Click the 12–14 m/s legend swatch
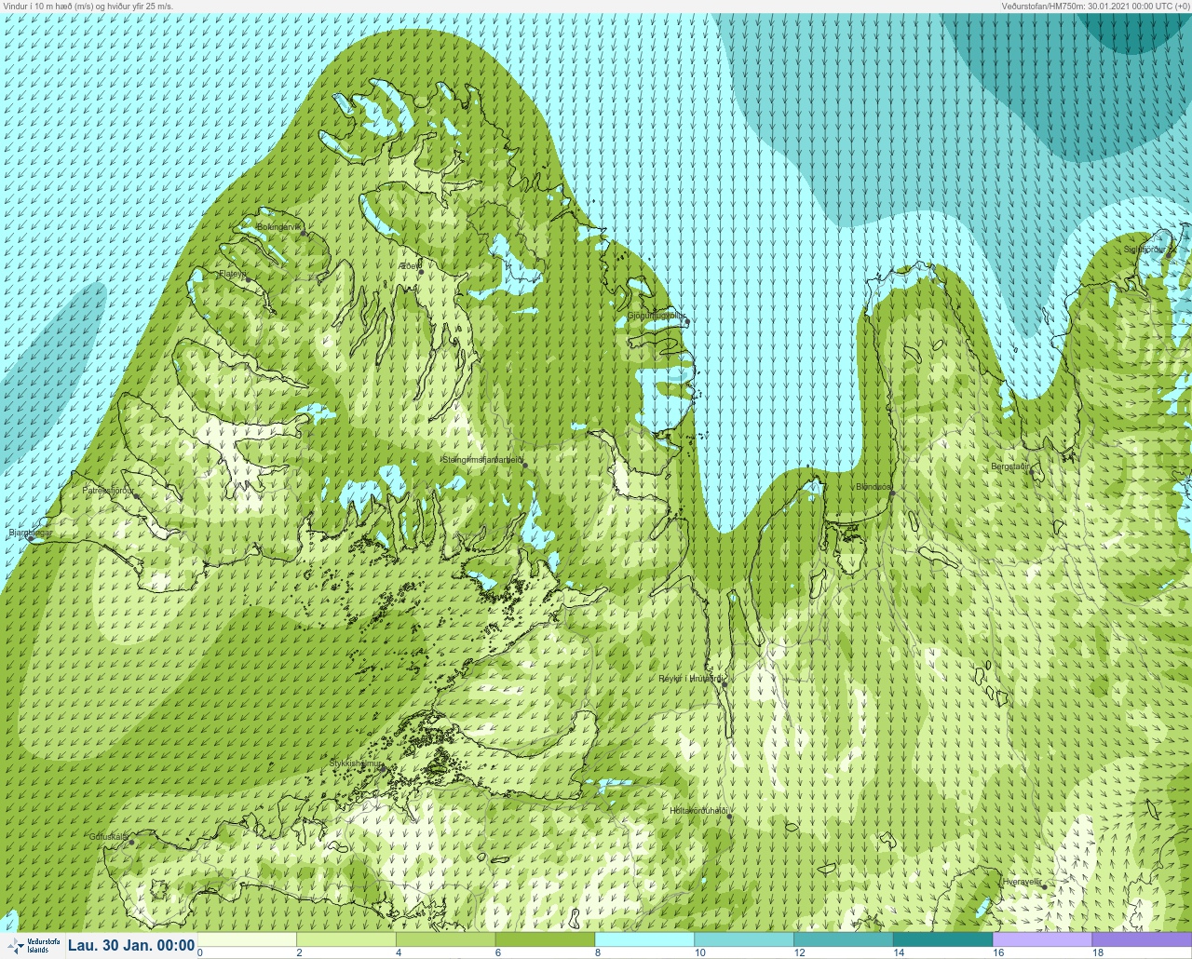 (843, 939)
